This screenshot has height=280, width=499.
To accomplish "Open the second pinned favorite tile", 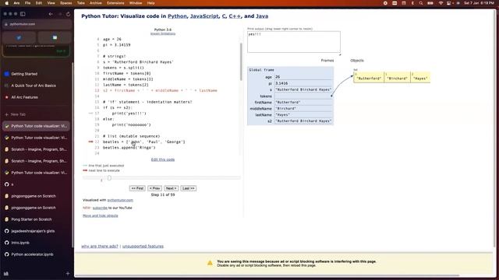I will point(55,37).
